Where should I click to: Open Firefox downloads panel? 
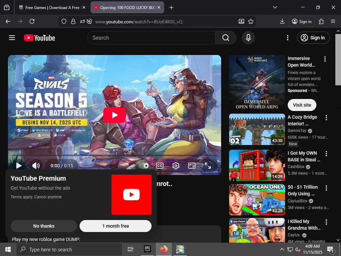pyautogui.click(x=282, y=21)
